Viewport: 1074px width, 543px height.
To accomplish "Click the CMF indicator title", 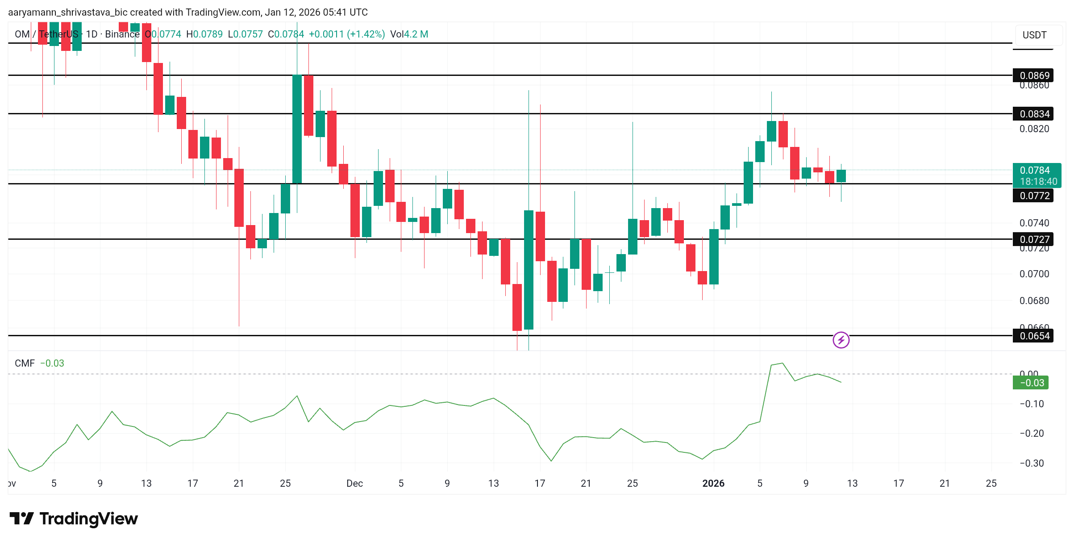I will [x=25, y=363].
